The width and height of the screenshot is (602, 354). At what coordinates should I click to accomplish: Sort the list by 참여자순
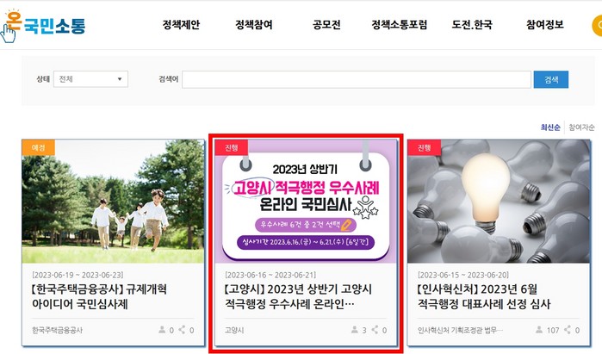tap(581, 127)
